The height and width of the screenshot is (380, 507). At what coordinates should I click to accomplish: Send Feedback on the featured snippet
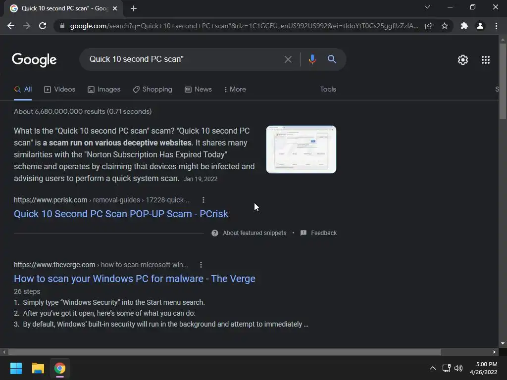[324, 233]
